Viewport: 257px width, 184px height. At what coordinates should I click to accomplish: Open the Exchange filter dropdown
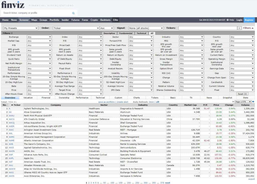point(39,37)
